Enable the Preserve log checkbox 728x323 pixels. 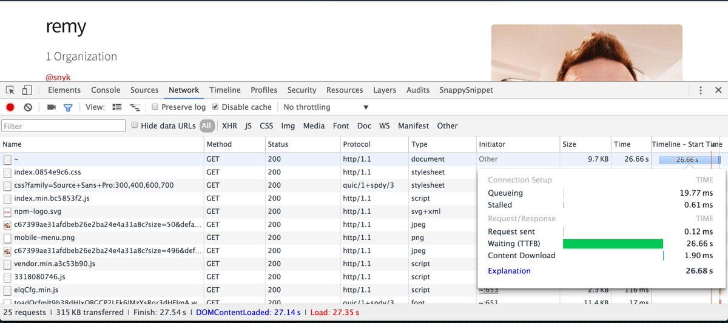click(x=155, y=107)
